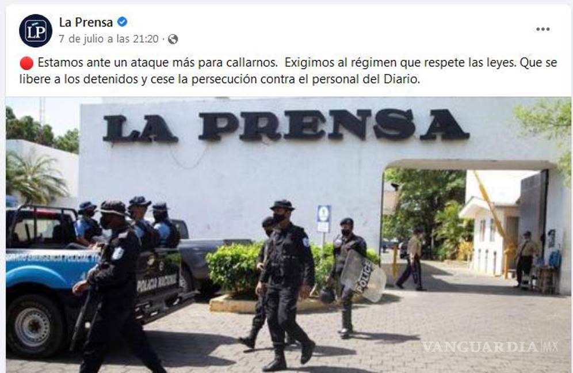Viewport: 573px width, 373px height.
Task: Click the riot shield labeled POLICE
Action: 362,276
